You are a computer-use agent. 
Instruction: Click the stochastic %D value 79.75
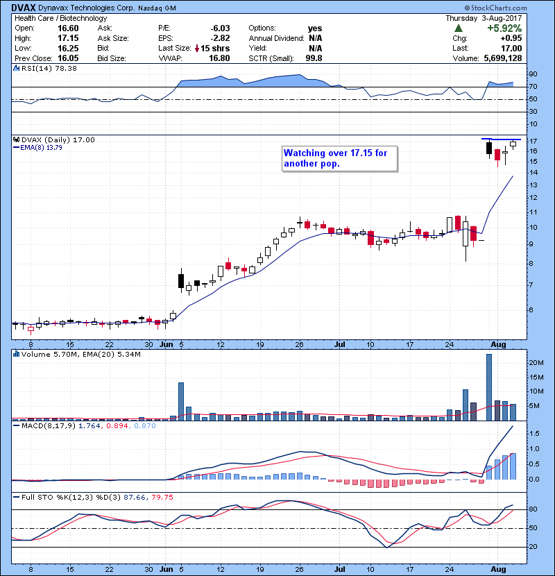[162, 498]
